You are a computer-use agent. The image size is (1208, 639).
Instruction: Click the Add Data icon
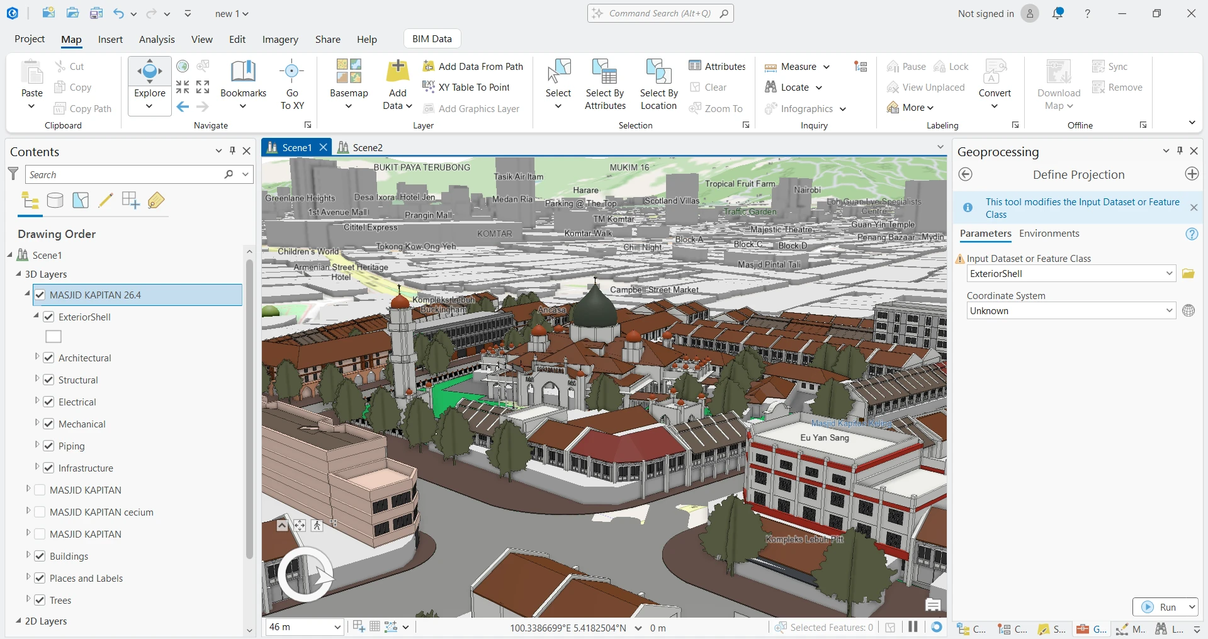coord(397,71)
